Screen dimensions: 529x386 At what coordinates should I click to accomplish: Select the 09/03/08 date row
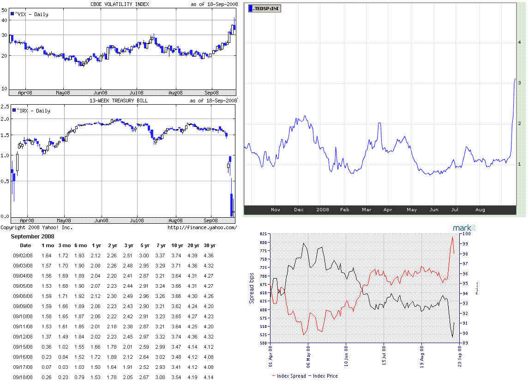(x=114, y=266)
